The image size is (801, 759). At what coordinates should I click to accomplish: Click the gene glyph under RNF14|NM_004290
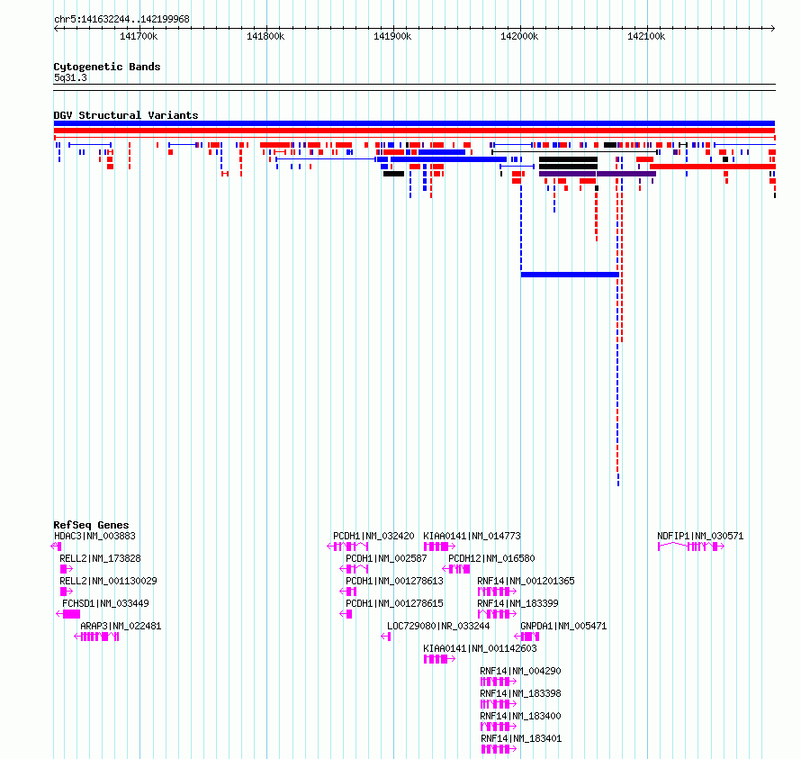coord(499,682)
